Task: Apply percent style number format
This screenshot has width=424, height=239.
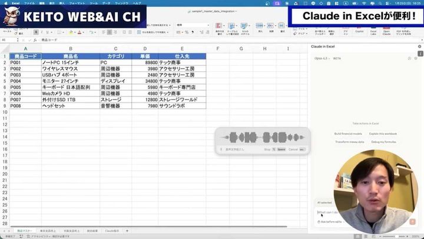Action: pyautogui.click(x=187, y=32)
